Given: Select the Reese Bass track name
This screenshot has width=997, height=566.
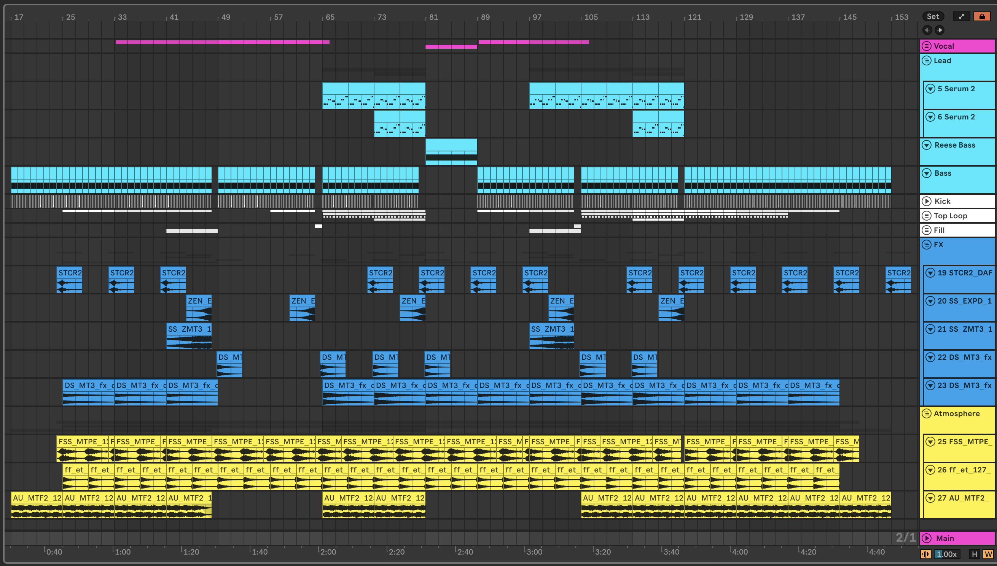Looking at the screenshot, I should (955, 145).
